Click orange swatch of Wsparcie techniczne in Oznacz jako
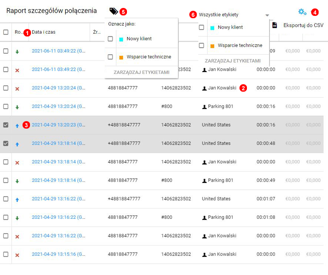Image resolution: width=328 pixels, height=275 pixels. (121, 58)
